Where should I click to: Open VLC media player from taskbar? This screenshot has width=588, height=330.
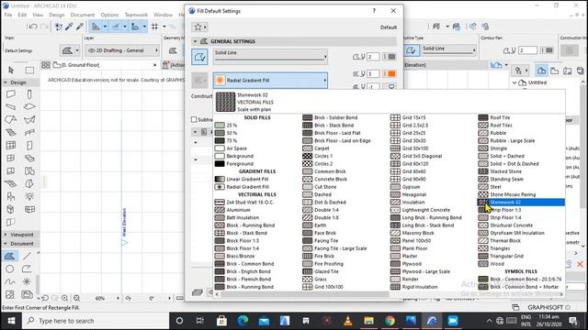[347, 321]
